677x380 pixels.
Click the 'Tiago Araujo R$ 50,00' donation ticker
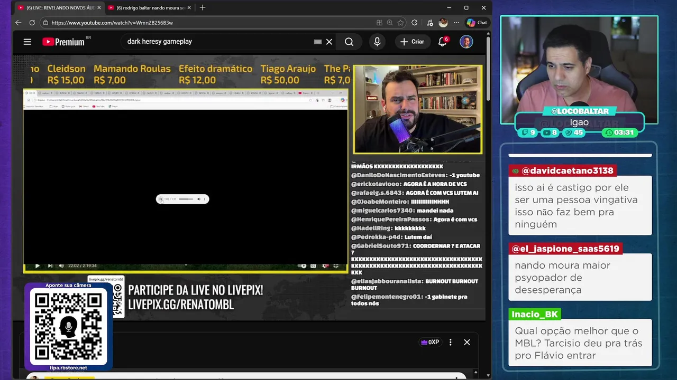tap(288, 74)
